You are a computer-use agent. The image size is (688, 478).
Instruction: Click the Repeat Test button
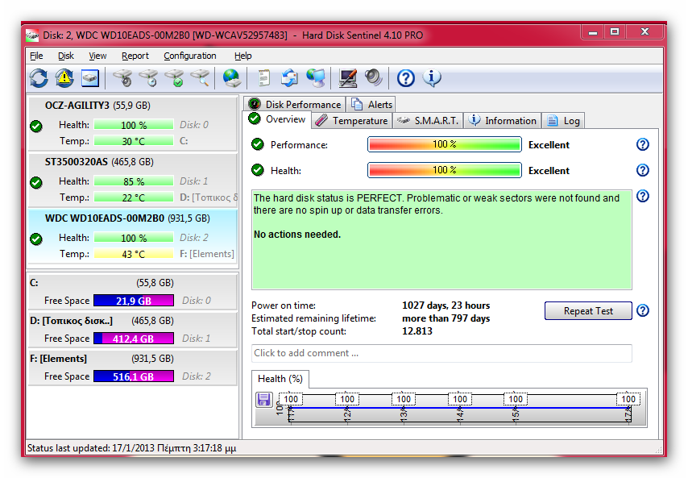(588, 311)
